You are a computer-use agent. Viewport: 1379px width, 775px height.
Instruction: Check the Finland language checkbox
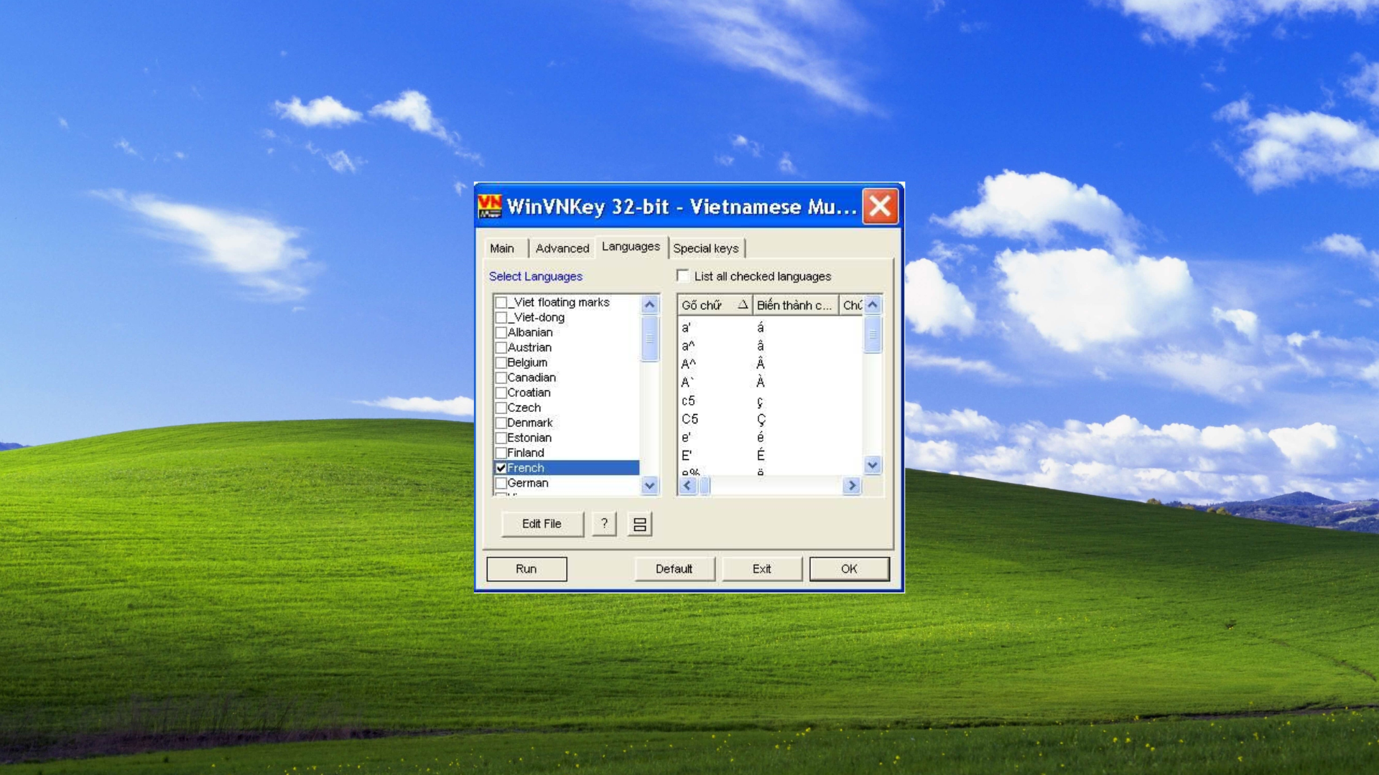(501, 454)
